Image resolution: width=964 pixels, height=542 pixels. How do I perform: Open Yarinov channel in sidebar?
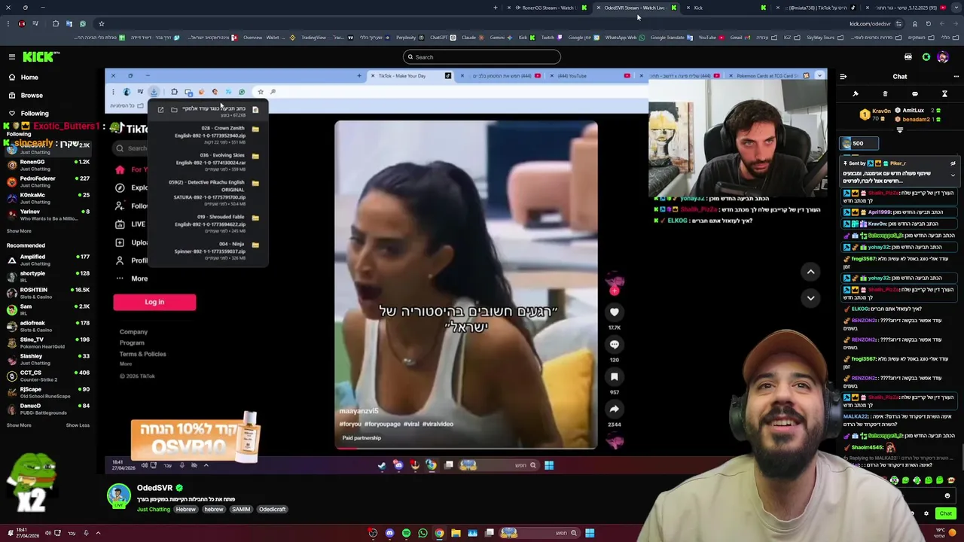[x=49, y=215]
